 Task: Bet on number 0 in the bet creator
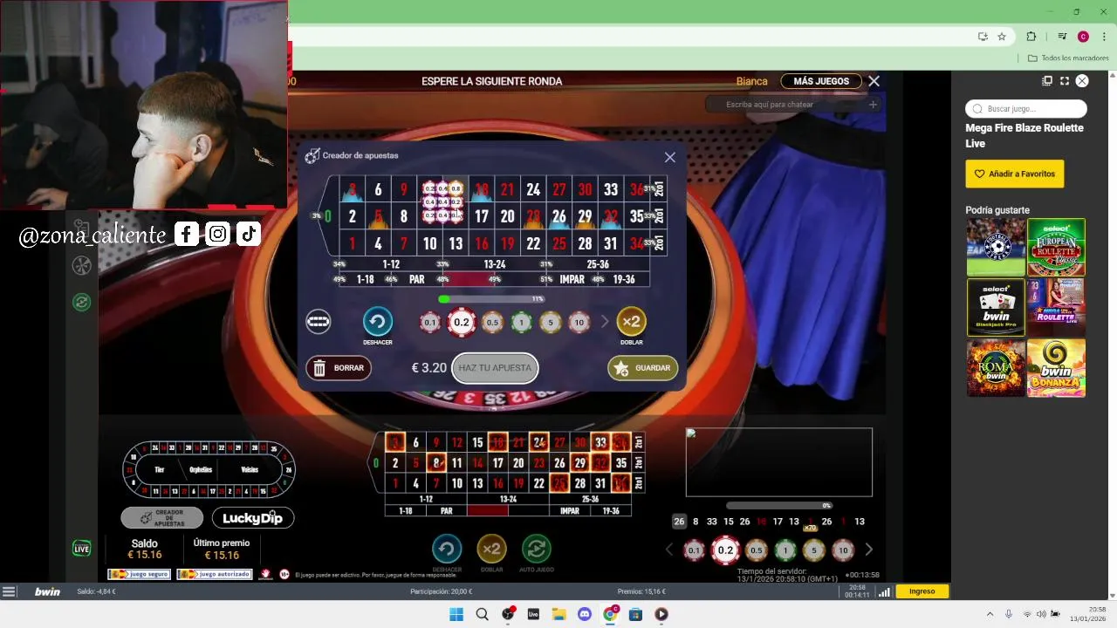pos(328,216)
